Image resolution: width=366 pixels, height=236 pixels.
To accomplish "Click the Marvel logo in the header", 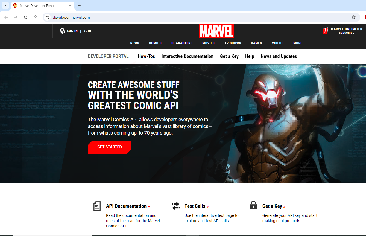I will coord(216,31).
